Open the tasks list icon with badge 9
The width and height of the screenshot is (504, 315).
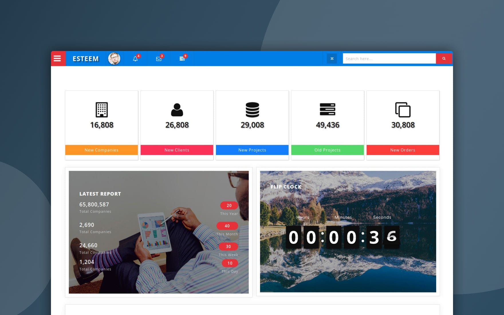pyautogui.click(x=182, y=59)
